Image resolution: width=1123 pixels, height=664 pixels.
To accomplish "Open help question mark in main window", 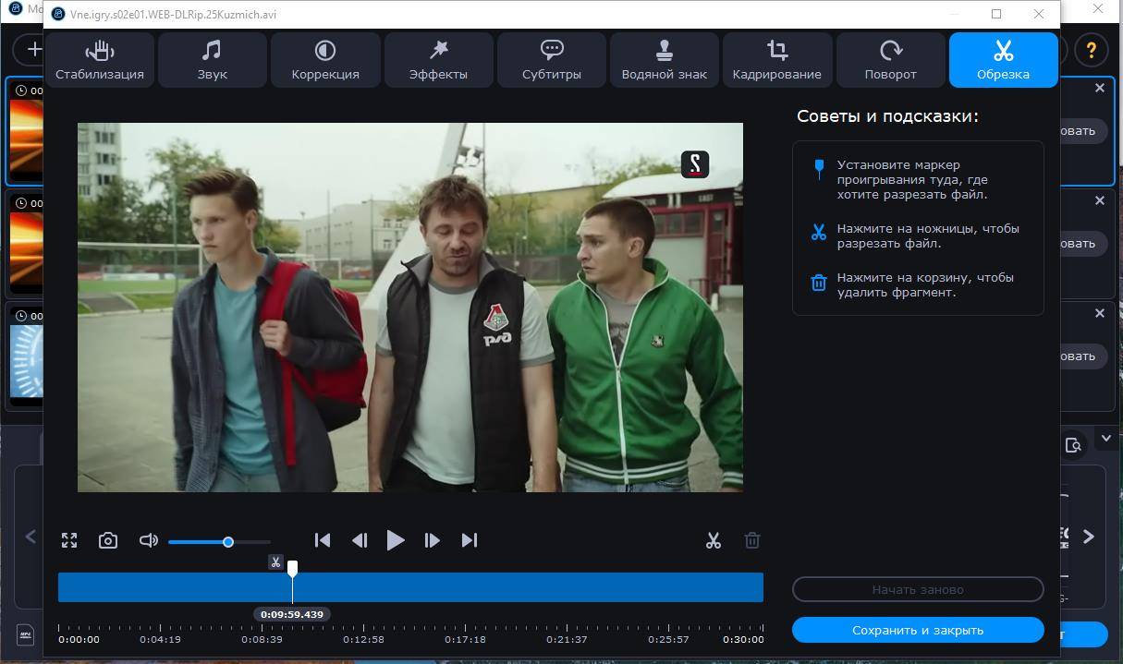I will coord(1092,50).
